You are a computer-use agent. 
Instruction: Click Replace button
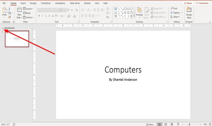pyautogui.click(x=175, y=13)
